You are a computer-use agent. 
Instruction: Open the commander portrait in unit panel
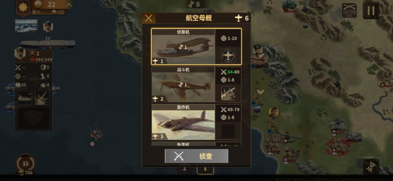point(20,53)
